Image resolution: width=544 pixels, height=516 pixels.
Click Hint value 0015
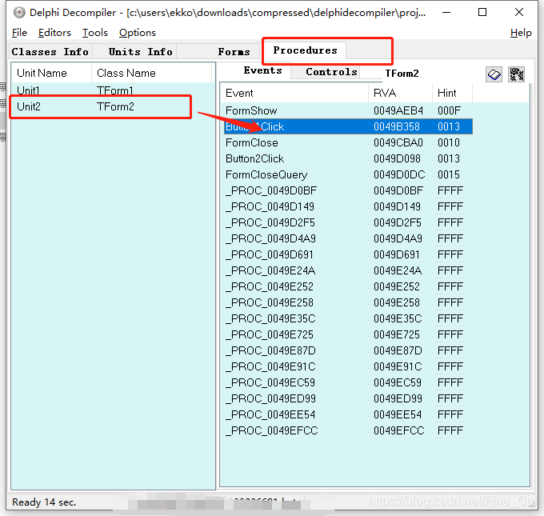(449, 174)
